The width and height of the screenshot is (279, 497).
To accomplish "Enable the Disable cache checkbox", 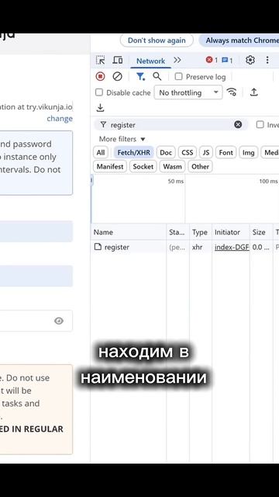I will 99,92.
